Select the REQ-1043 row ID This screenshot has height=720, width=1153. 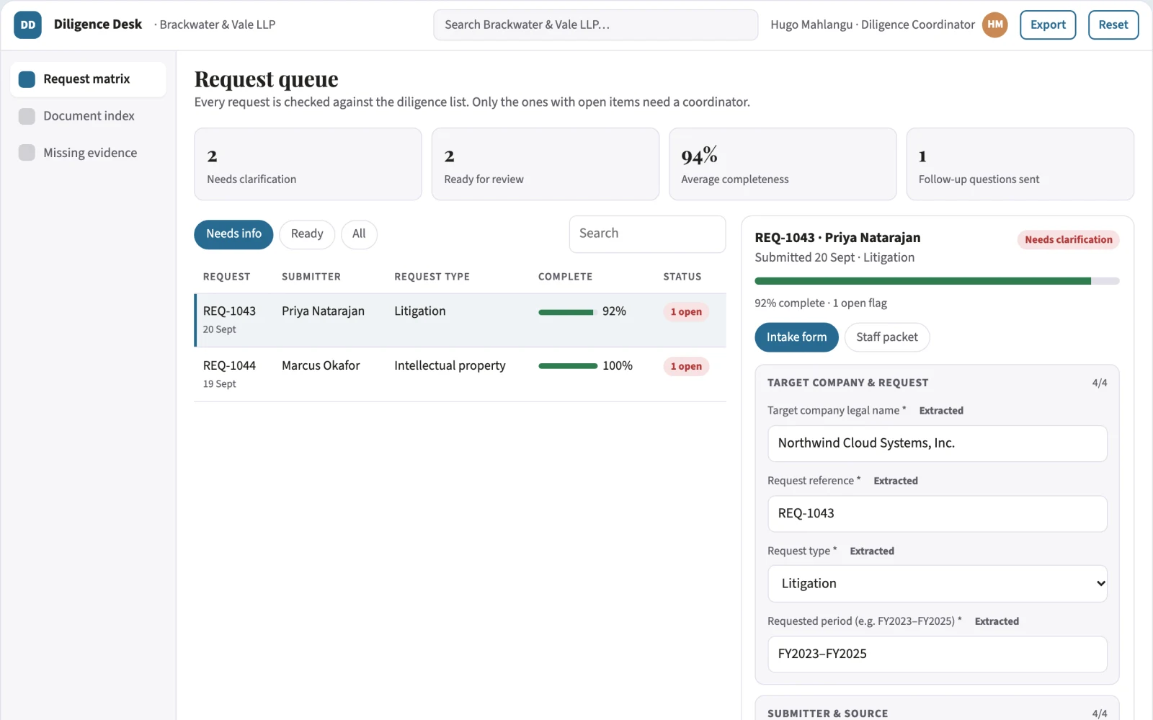229,311
